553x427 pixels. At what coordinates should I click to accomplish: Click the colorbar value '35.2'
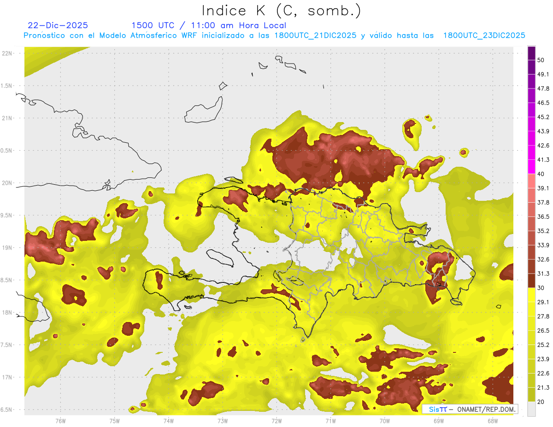(x=543, y=231)
